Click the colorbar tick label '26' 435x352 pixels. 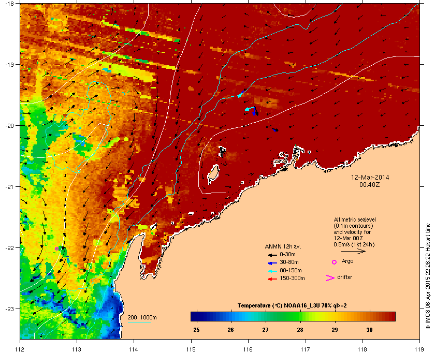point(231,330)
